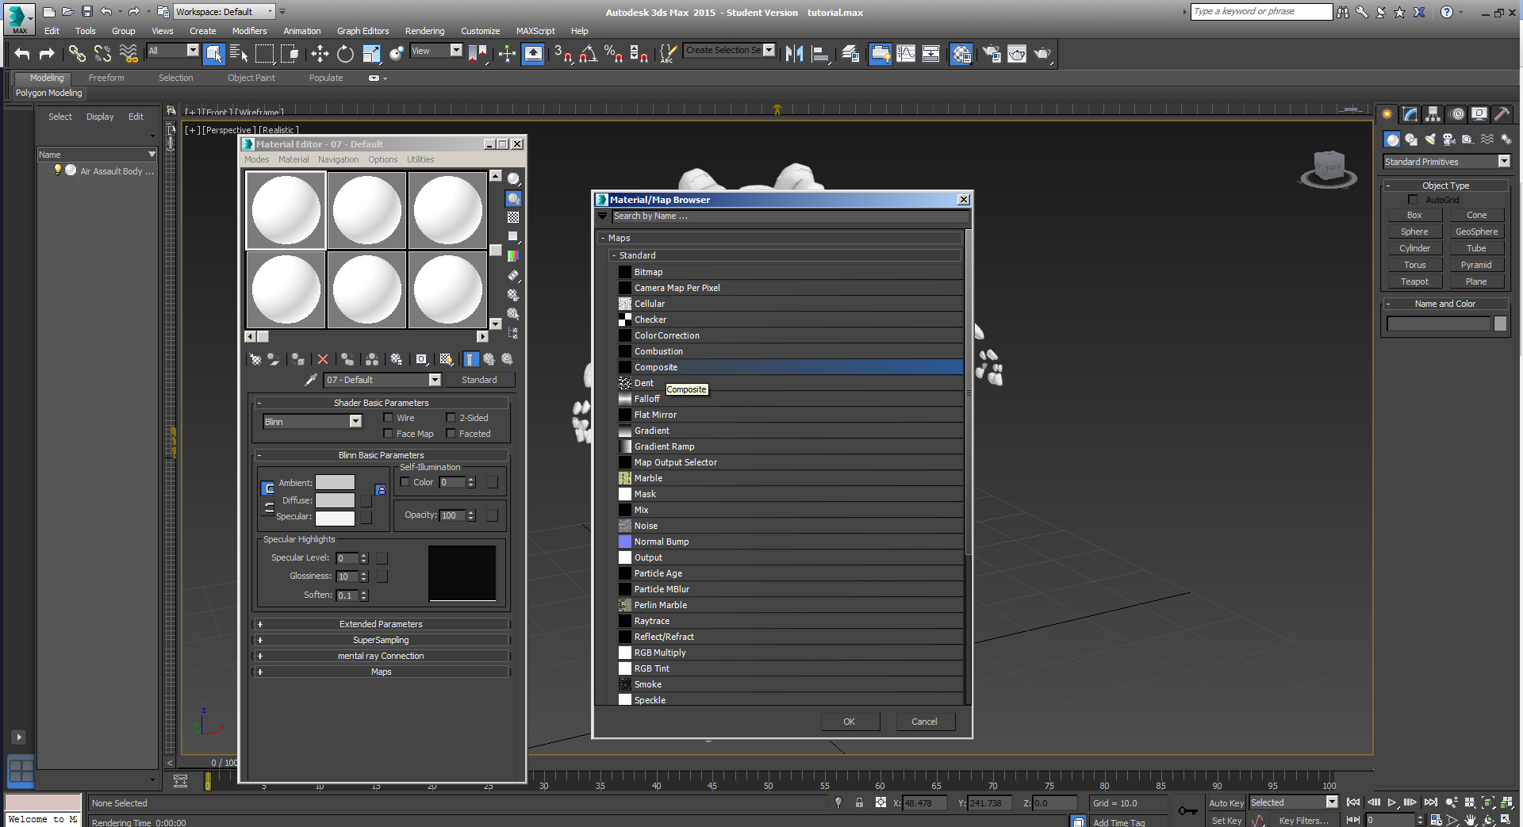Click the Undo arrow in main toolbar
The height and width of the screenshot is (827, 1523).
(22, 54)
